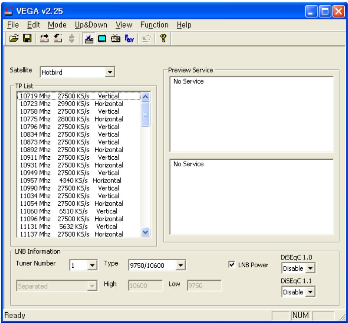Screen dimensions: 348x323
Task: Open file with folder toolbar icon
Action: (x=14, y=38)
